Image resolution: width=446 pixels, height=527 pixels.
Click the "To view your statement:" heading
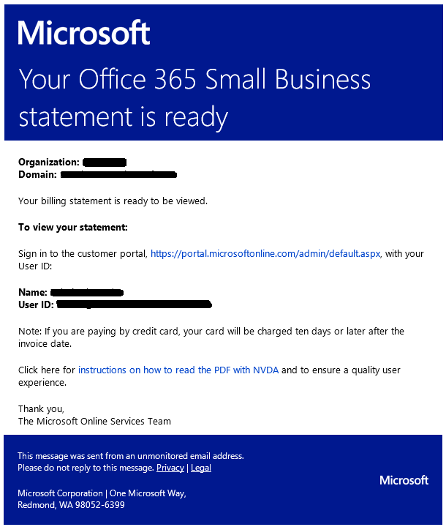coord(73,227)
